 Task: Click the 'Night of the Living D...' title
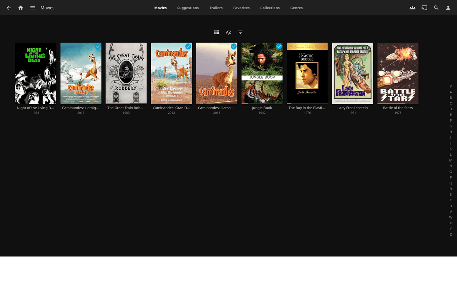35,108
